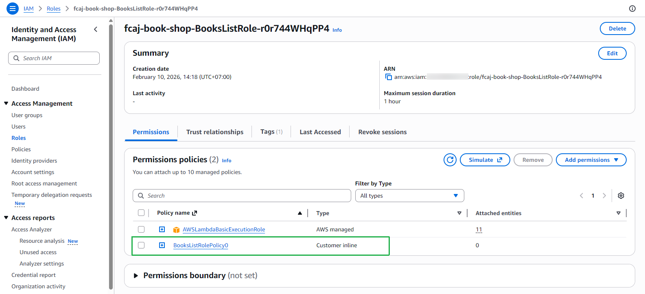Click the Search IAM input field
645x294 pixels.
[x=54, y=58]
